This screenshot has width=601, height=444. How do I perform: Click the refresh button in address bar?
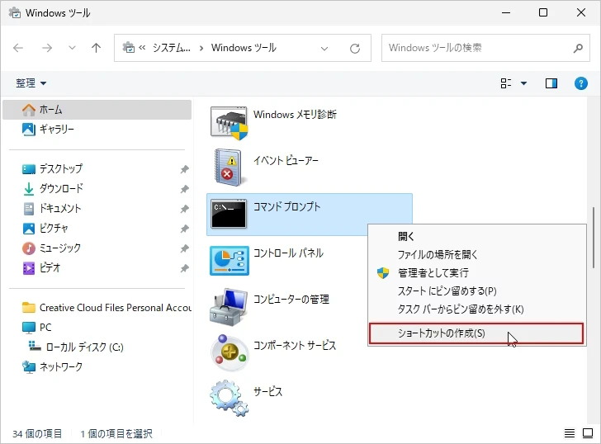(355, 48)
